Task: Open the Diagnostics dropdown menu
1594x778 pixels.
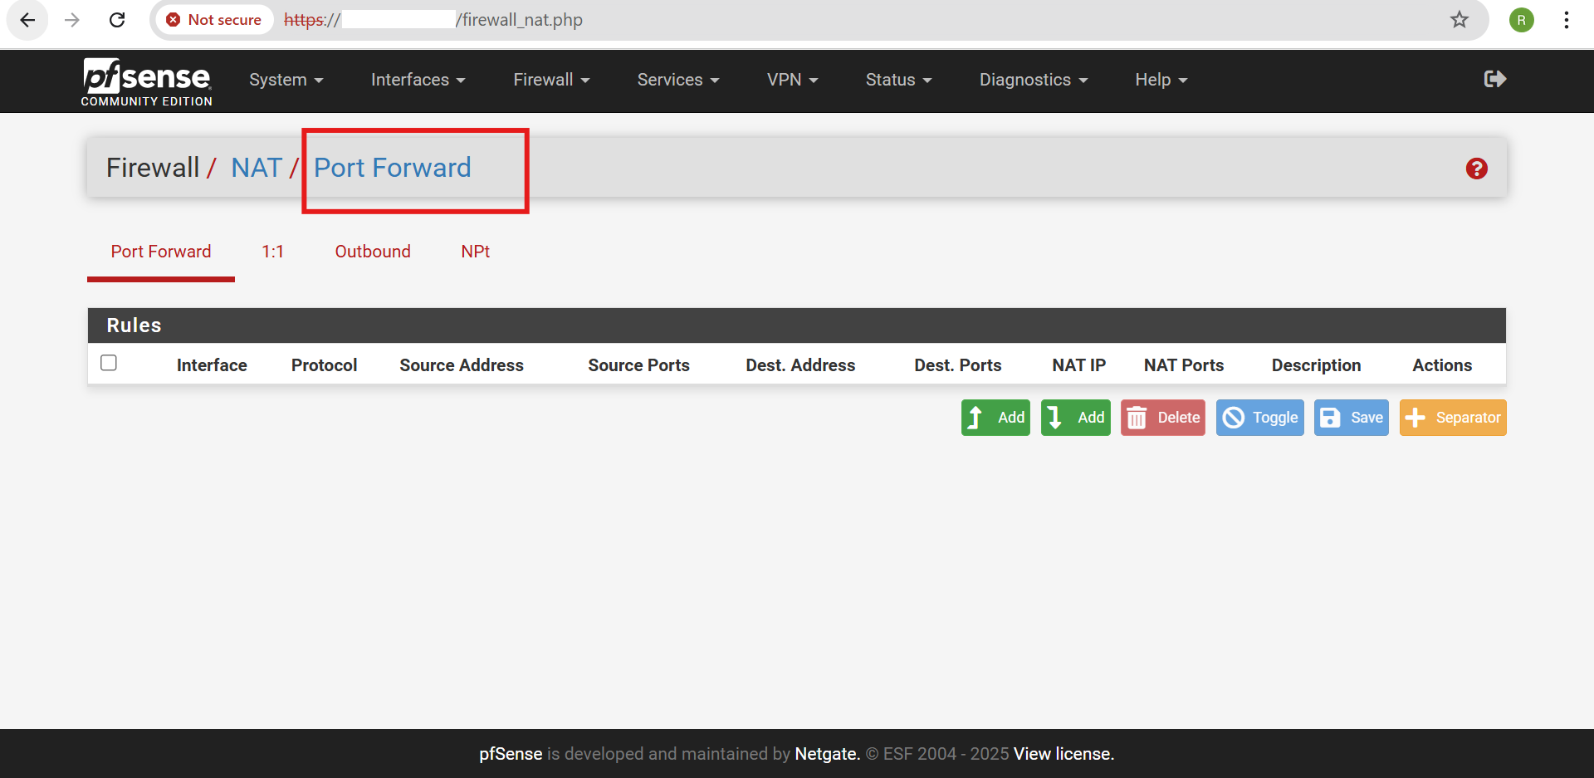Action: coord(1033,80)
